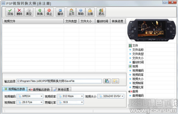Image resolution: width=178 pixels, height=114 pixels.
Task: Open output folder icon button
Action: coord(115,81)
